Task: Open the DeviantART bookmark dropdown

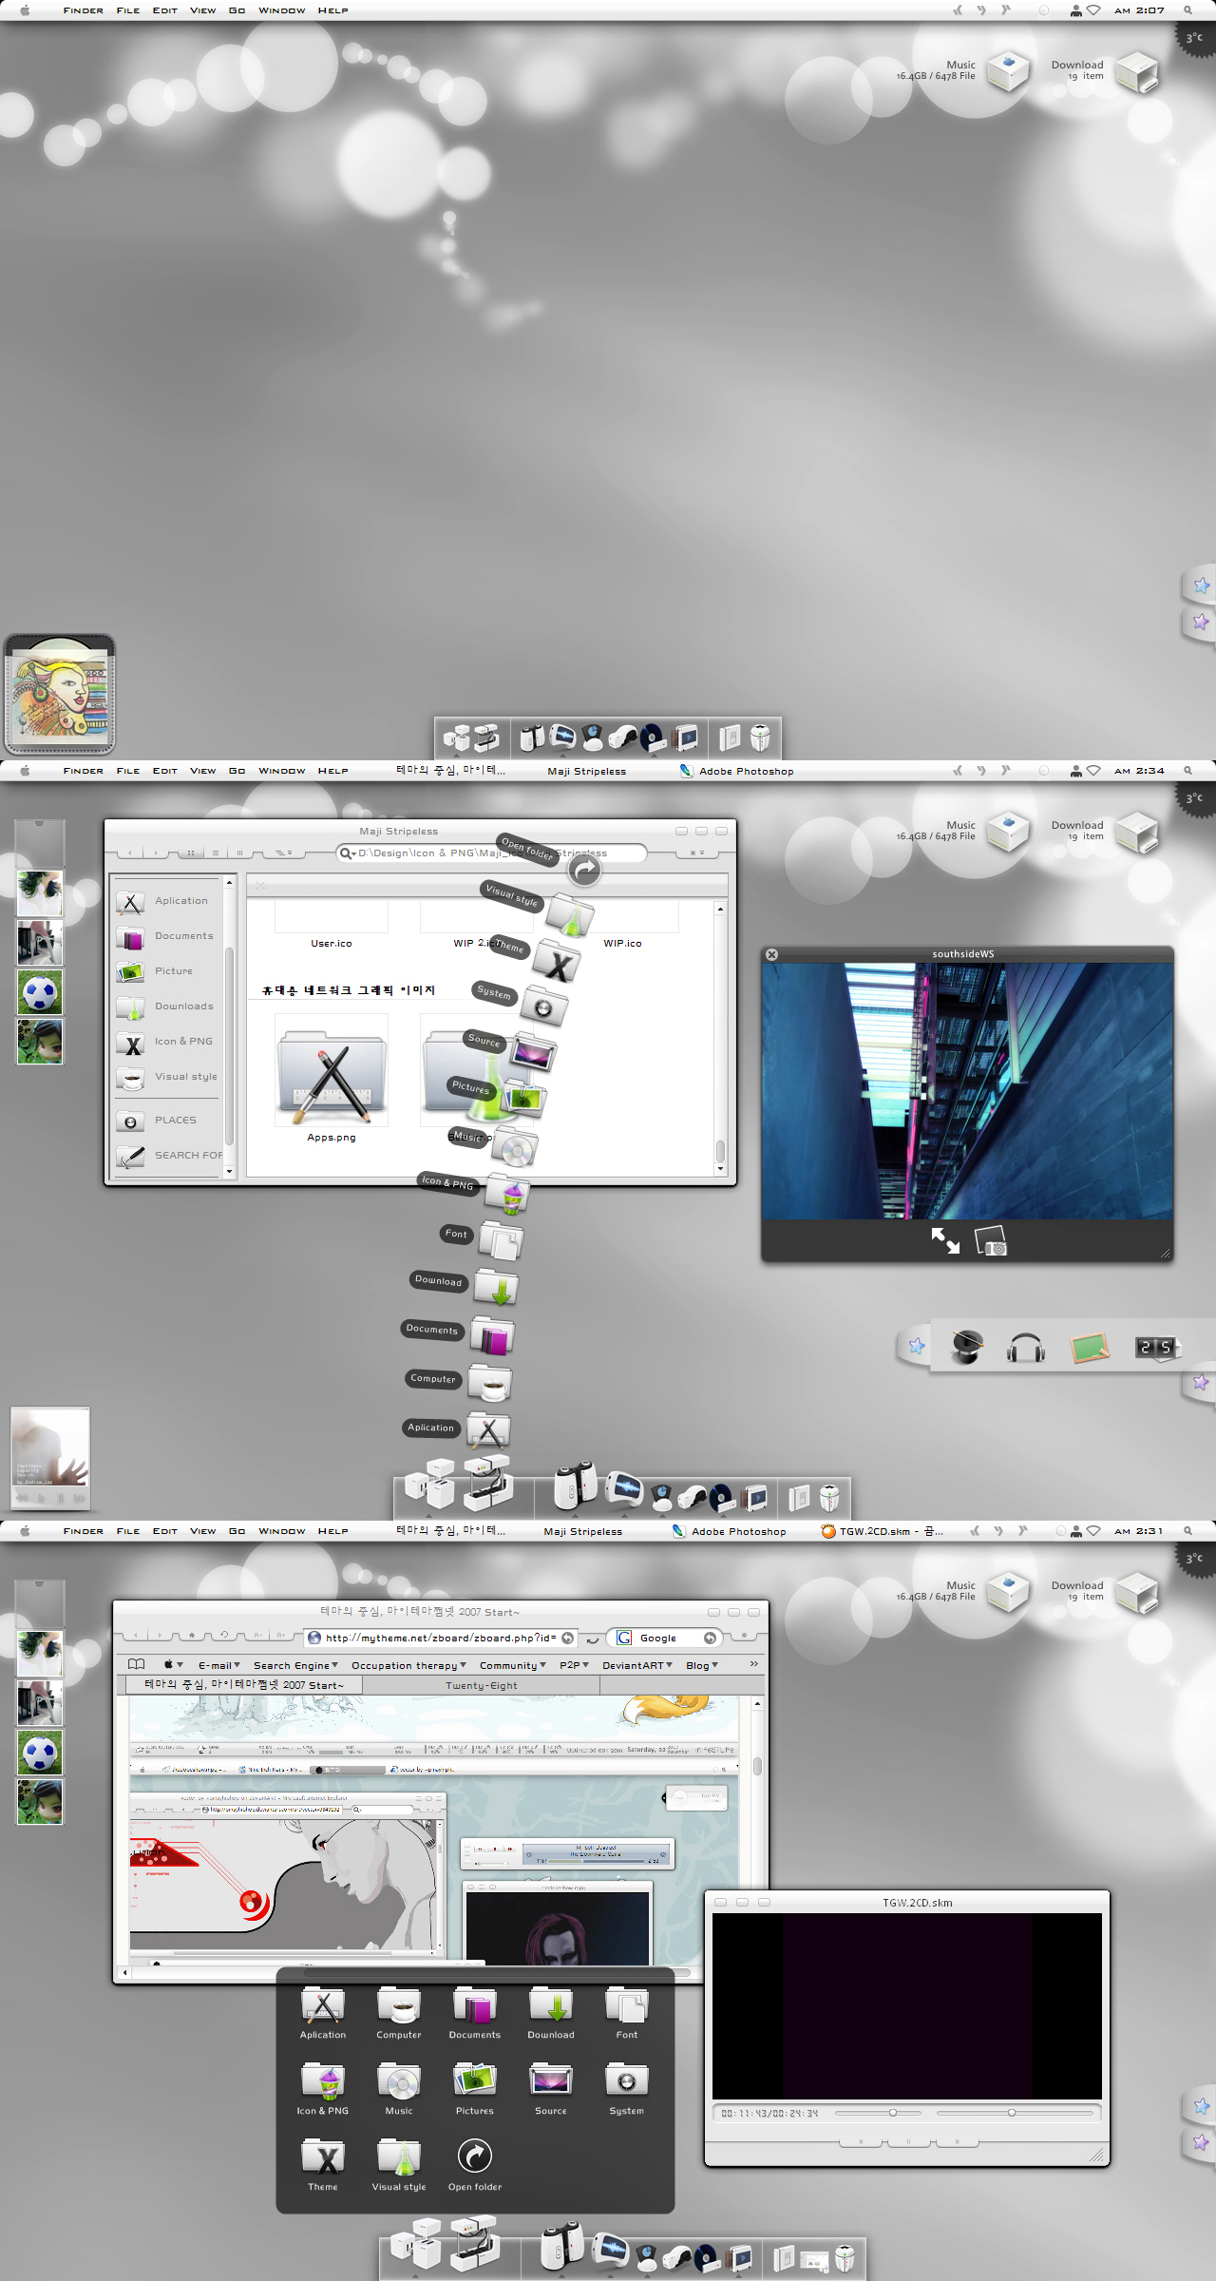Action: (x=637, y=1665)
